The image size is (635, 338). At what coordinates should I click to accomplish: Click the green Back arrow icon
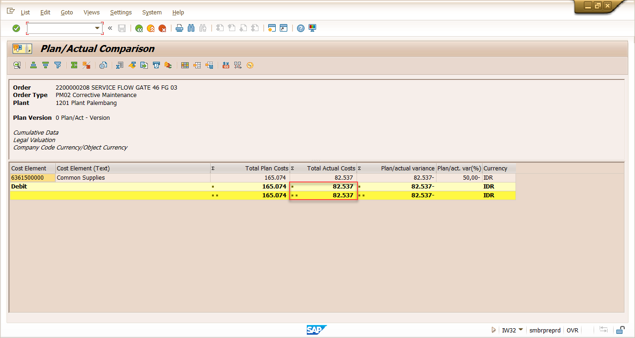click(x=139, y=28)
